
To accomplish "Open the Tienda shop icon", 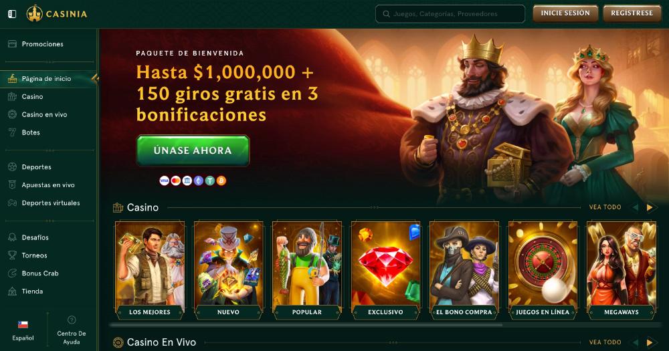I will 12,291.
